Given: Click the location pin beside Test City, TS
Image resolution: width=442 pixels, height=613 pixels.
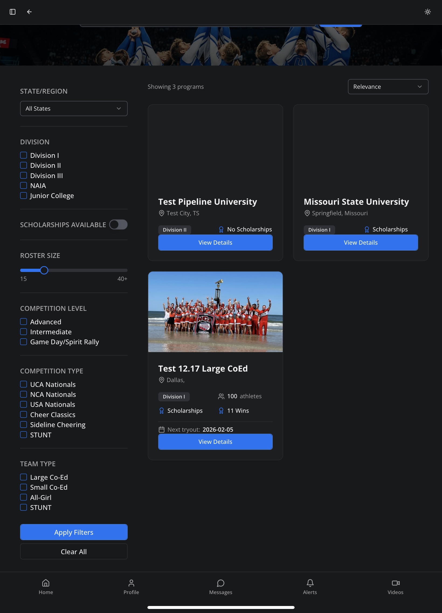Looking at the screenshot, I should pyautogui.click(x=161, y=213).
